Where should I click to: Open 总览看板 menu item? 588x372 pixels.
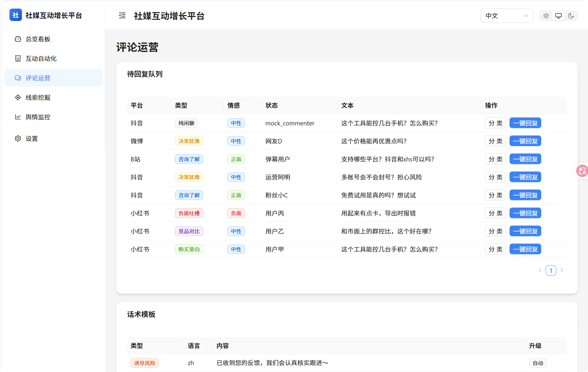click(x=54, y=39)
